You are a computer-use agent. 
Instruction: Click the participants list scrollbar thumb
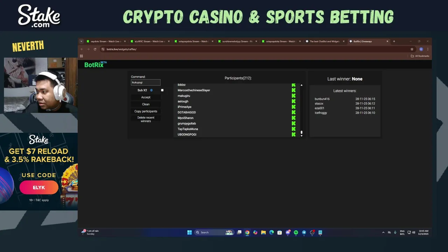(x=301, y=133)
